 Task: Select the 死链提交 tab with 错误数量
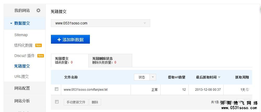click(x=69, y=61)
